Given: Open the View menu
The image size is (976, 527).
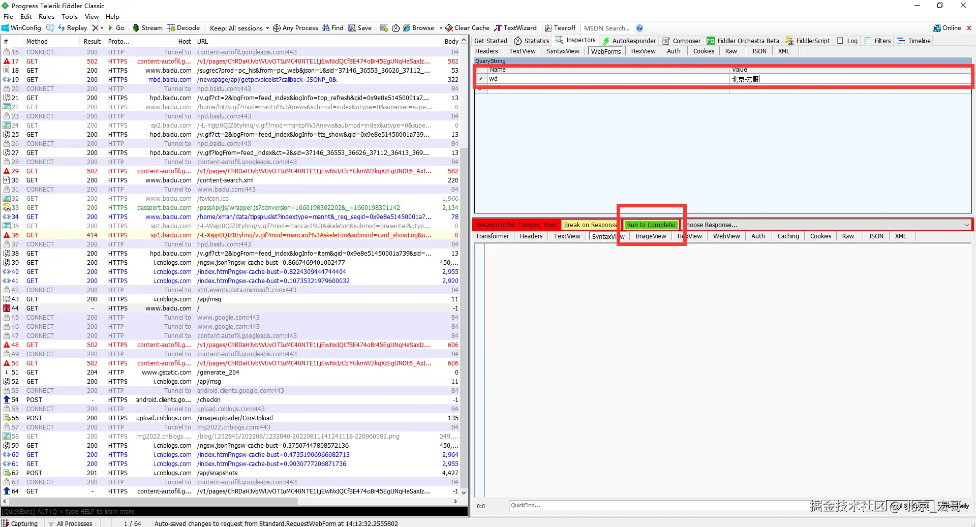Looking at the screenshot, I should pyautogui.click(x=91, y=16).
